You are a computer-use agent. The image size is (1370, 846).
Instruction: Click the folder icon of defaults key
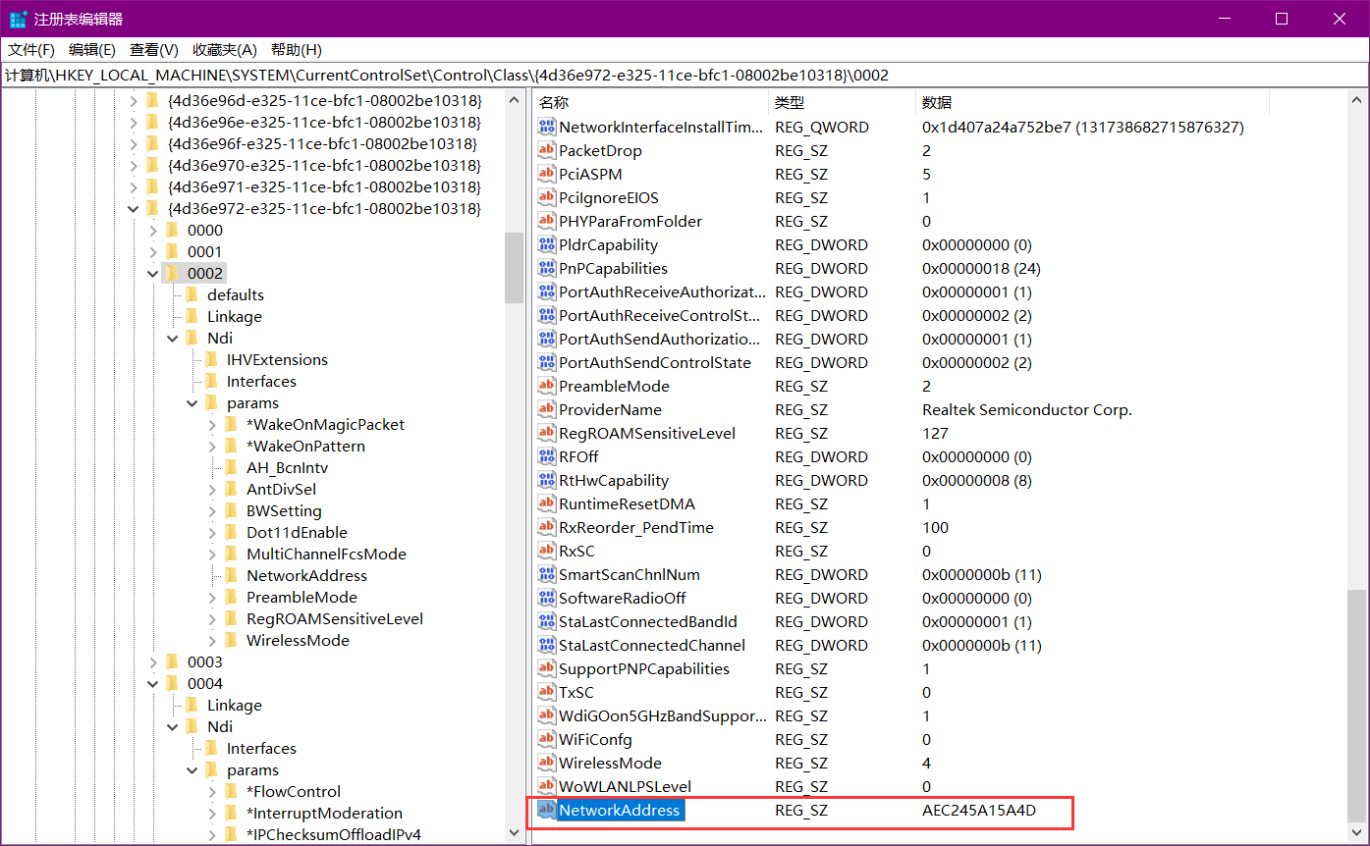[x=192, y=294]
